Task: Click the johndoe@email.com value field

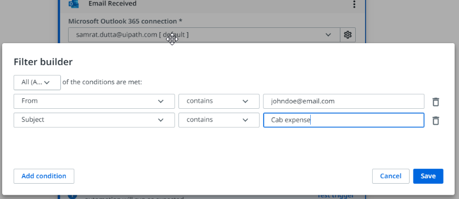Action: tap(344, 101)
